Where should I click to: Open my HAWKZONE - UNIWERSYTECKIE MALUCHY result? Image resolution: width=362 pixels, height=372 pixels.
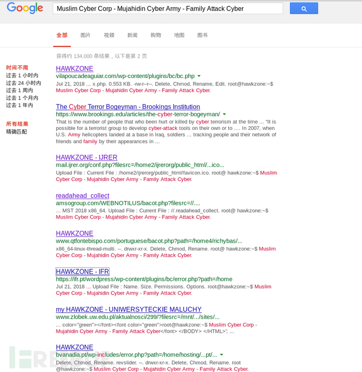click(129, 309)
